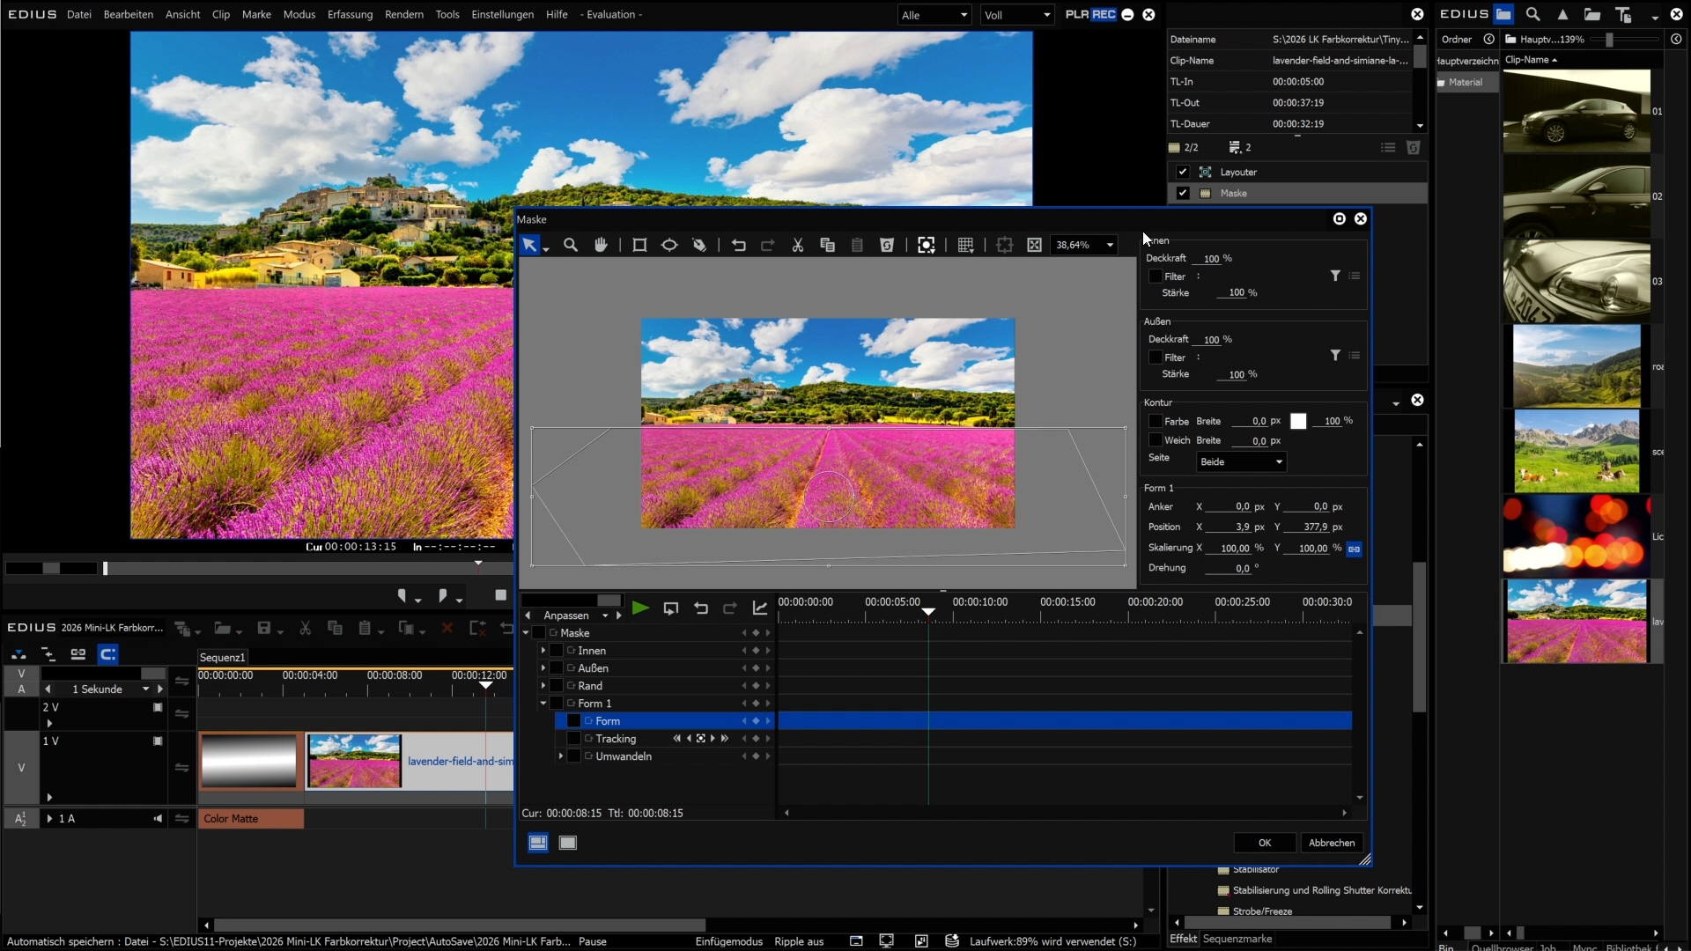Viewport: 1691px width, 951px height.
Task: Open the Seite Beide dropdown
Action: pyautogui.click(x=1241, y=462)
